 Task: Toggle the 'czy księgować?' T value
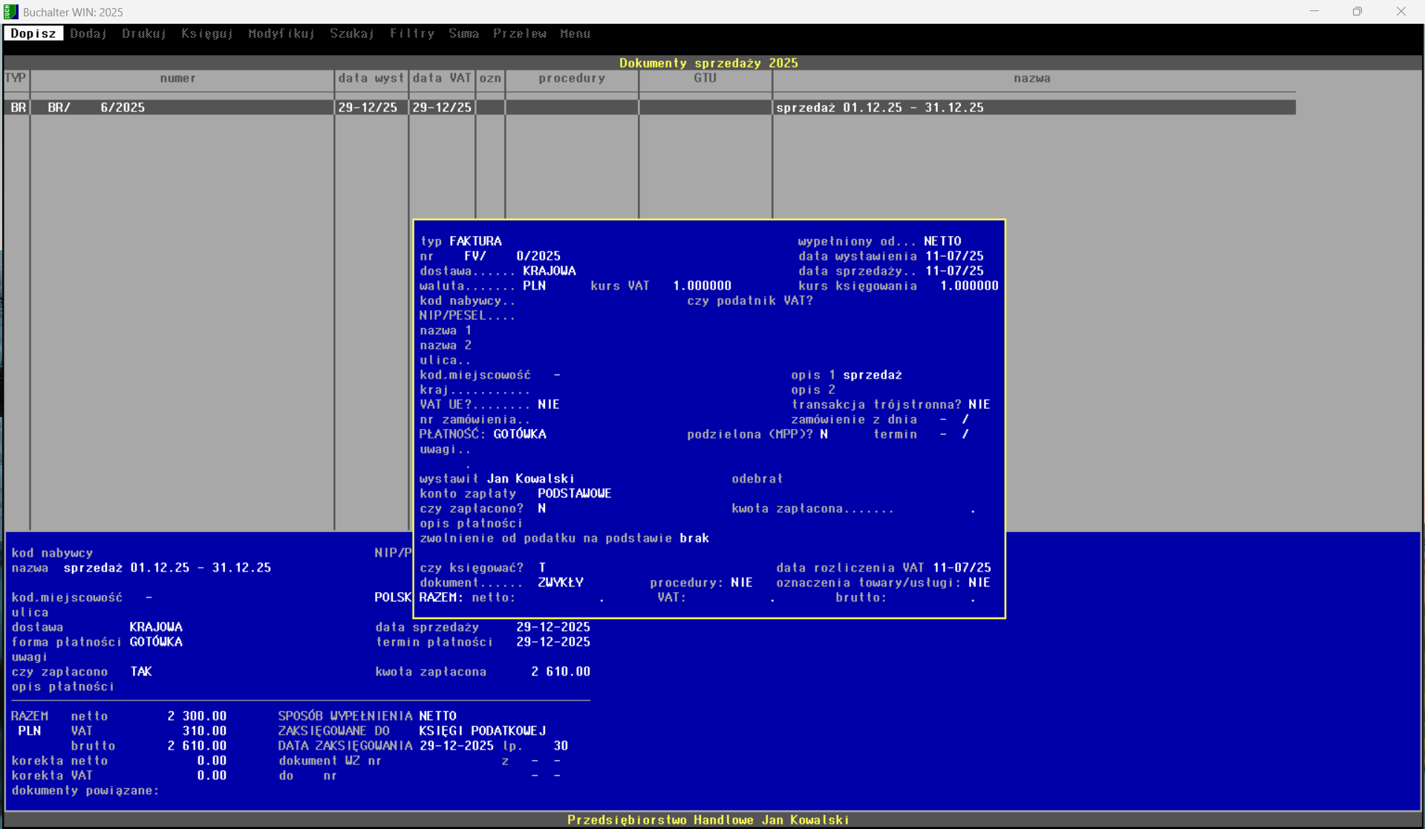coord(541,568)
